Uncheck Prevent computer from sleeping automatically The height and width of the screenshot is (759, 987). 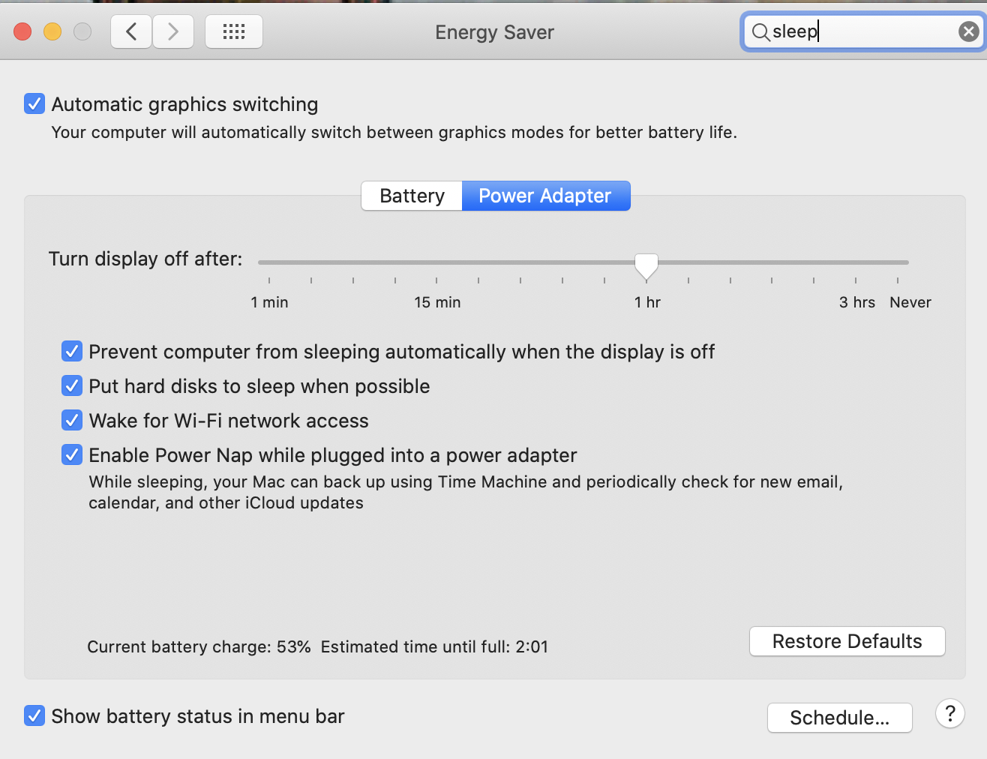[71, 351]
